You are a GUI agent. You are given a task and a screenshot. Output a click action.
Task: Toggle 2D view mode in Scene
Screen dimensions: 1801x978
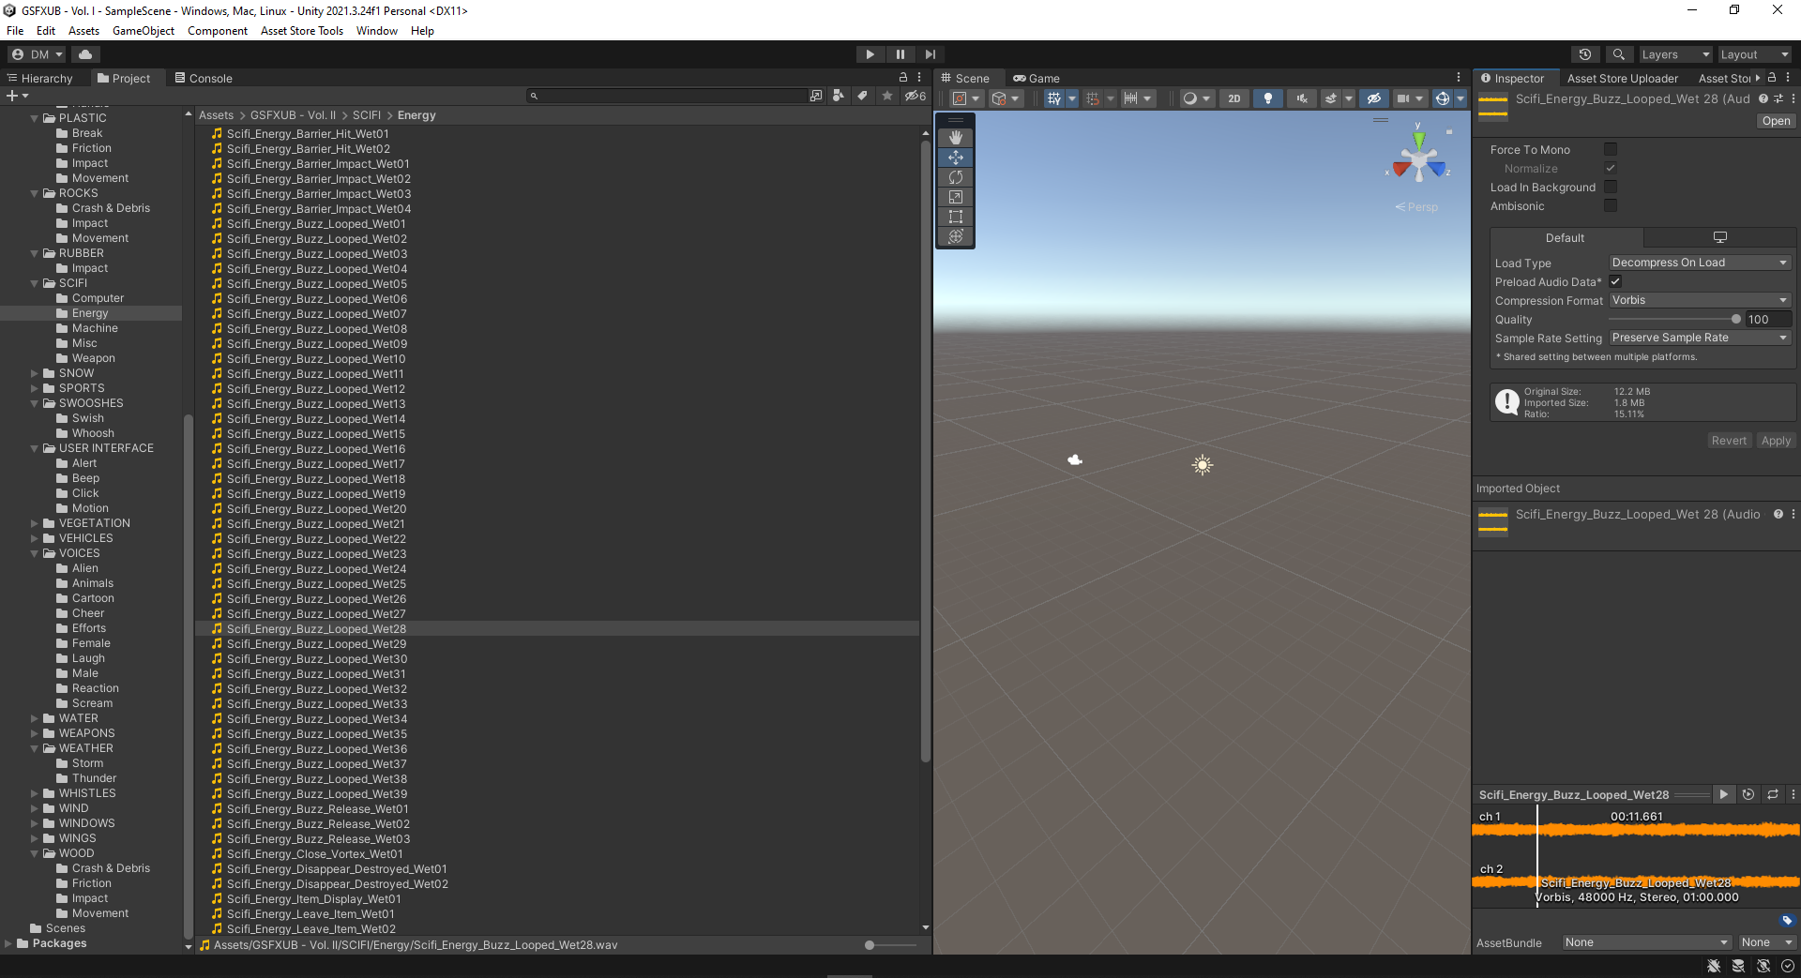[x=1234, y=98]
